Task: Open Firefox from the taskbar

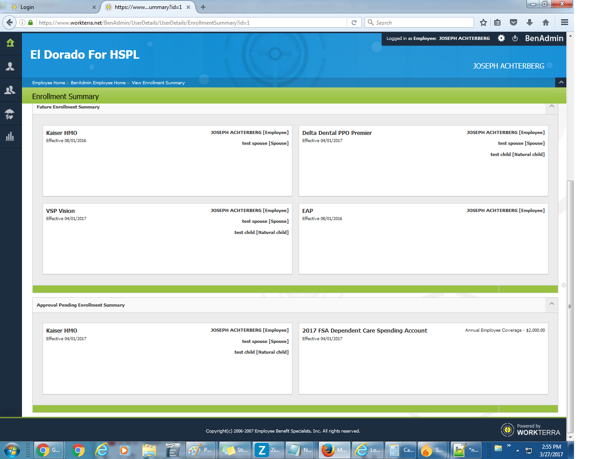Action: click(x=335, y=450)
